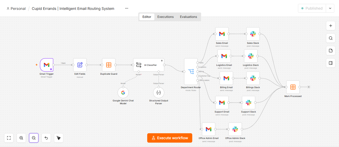Switch to the Editor tab
339x147 pixels.
pos(147,17)
